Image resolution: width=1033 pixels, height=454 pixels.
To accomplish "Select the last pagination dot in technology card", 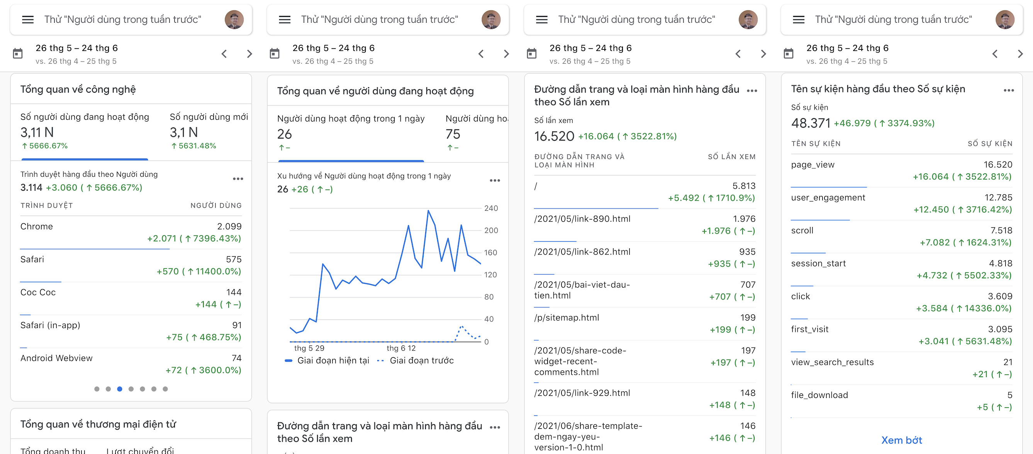I will coord(165,389).
